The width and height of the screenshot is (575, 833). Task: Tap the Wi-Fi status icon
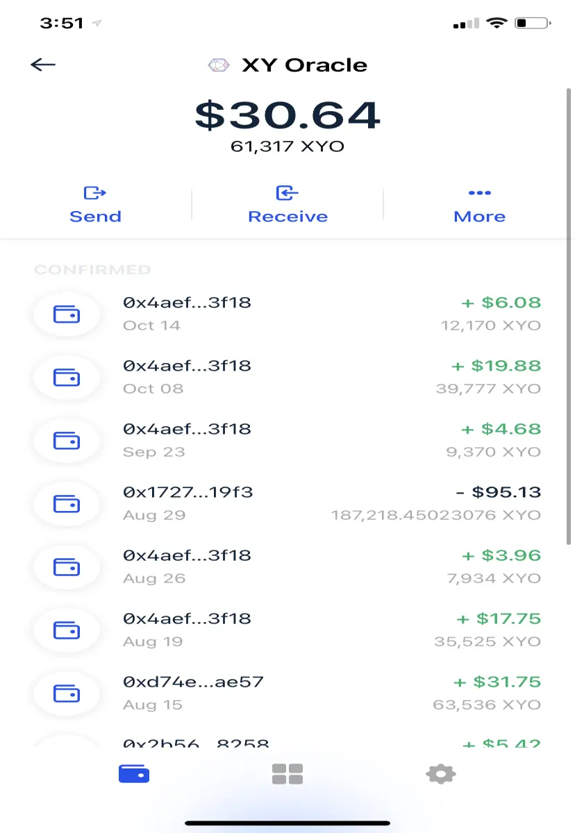tap(497, 23)
